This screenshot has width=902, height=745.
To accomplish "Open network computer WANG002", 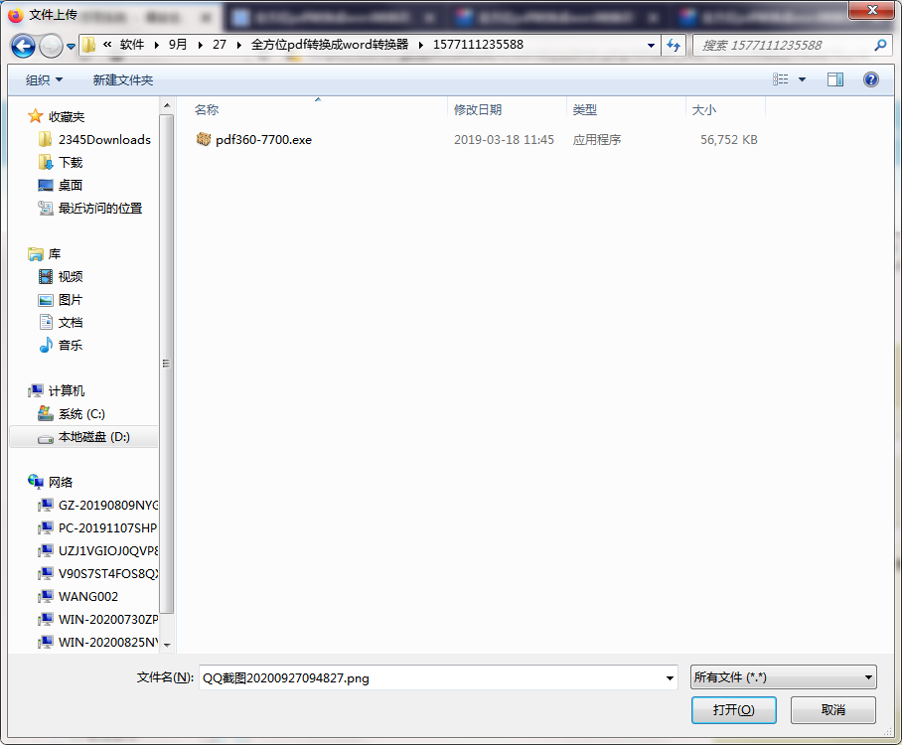I will (x=88, y=597).
